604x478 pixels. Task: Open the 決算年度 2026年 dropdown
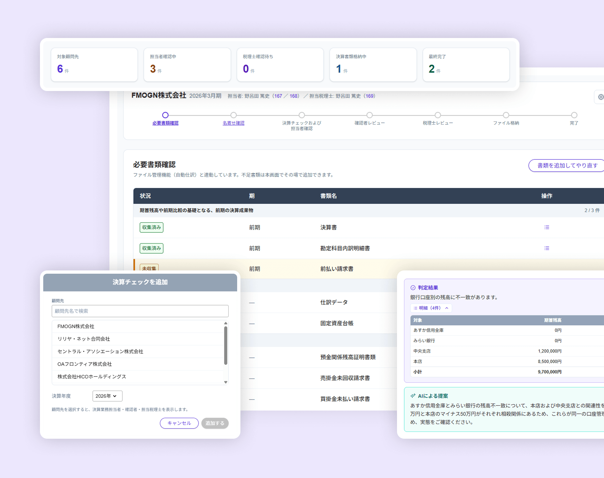[107, 396]
